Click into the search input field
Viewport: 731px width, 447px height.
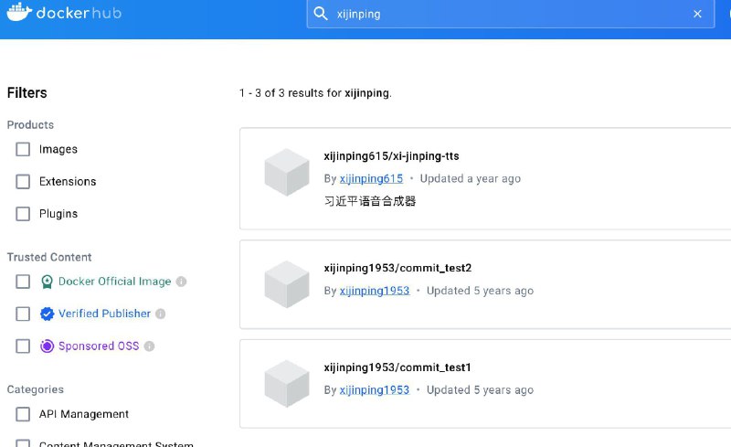pos(511,14)
